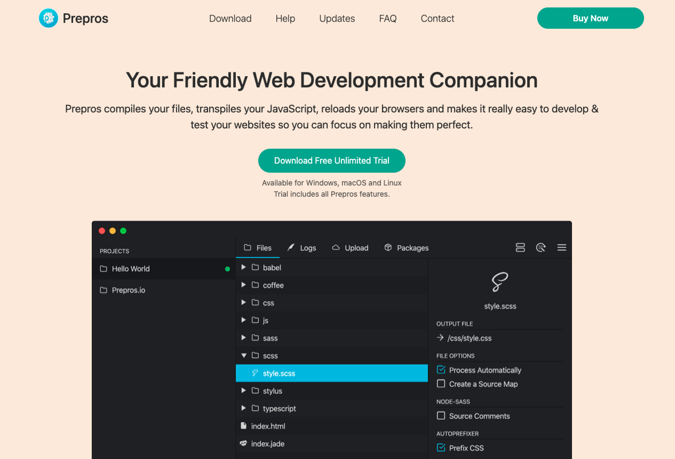Click the Prepros brand name link
Image resolution: width=675 pixels, height=459 pixels.
click(x=85, y=18)
